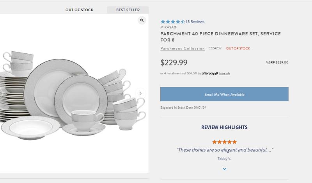
Task: Click Email Me When Available button
Action: tap(224, 94)
